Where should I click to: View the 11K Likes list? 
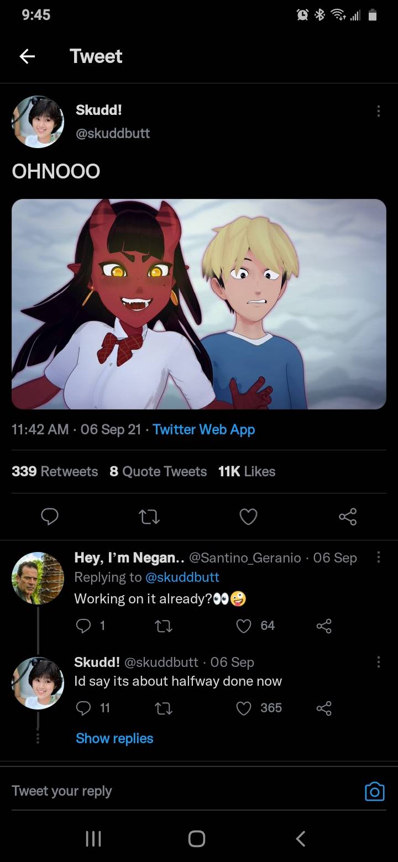click(x=247, y=471)
